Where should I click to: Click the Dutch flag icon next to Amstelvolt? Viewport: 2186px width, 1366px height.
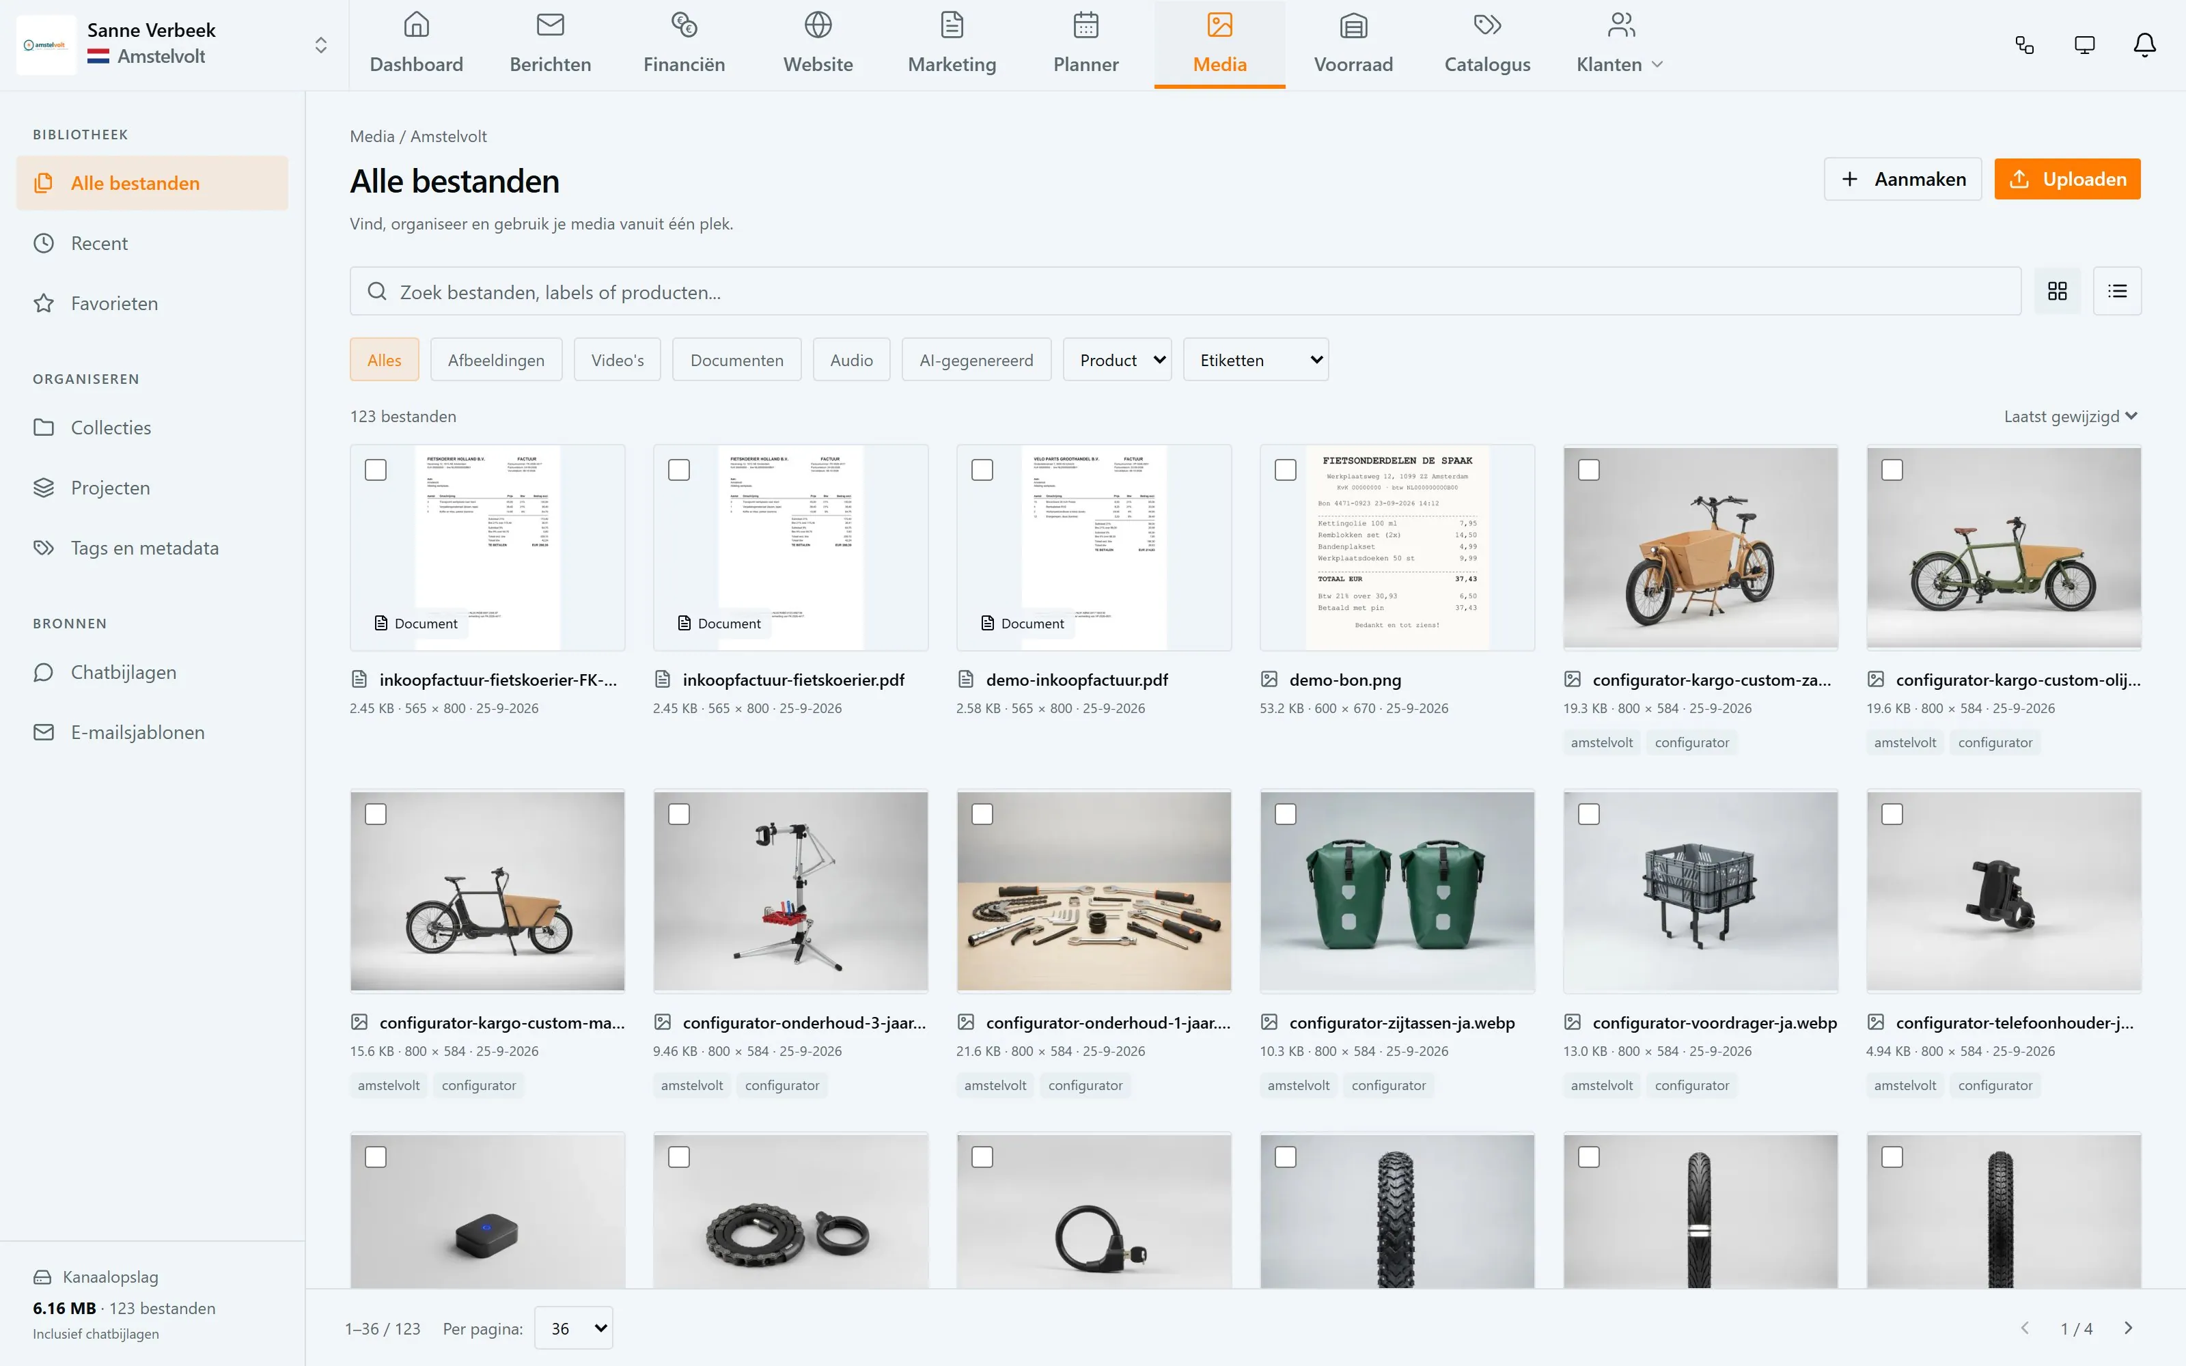(98, 56)
